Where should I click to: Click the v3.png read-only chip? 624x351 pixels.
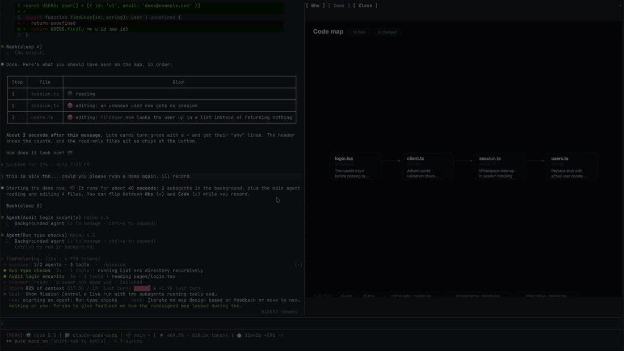[346, 295]
